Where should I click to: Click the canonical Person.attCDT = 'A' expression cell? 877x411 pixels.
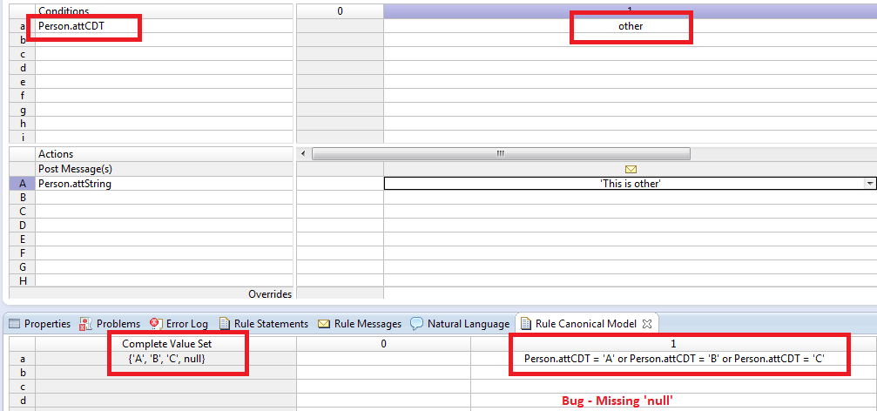675,359
